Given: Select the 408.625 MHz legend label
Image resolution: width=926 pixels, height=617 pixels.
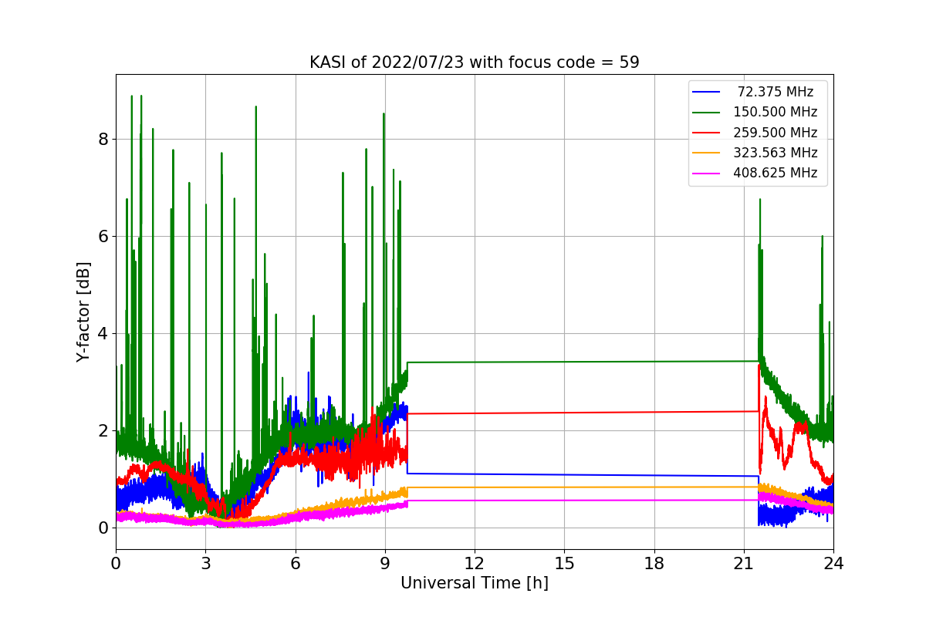Looking at the screenshot, I should pos(776,173).
